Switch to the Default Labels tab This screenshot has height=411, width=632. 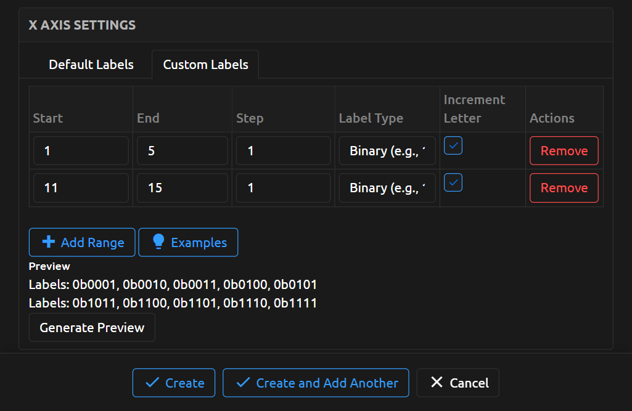tap(91, 64)
